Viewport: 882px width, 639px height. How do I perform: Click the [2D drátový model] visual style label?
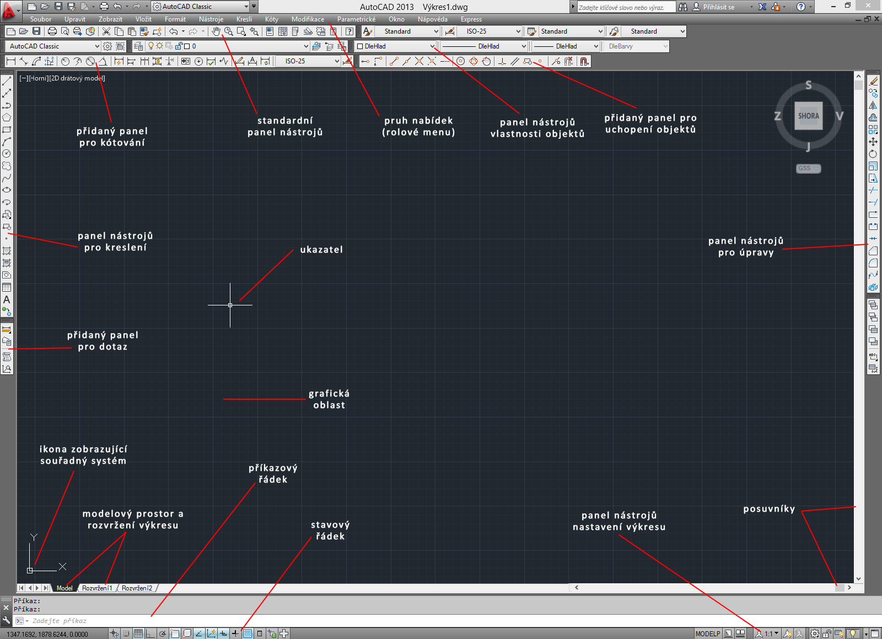click(x=77, y=78)
